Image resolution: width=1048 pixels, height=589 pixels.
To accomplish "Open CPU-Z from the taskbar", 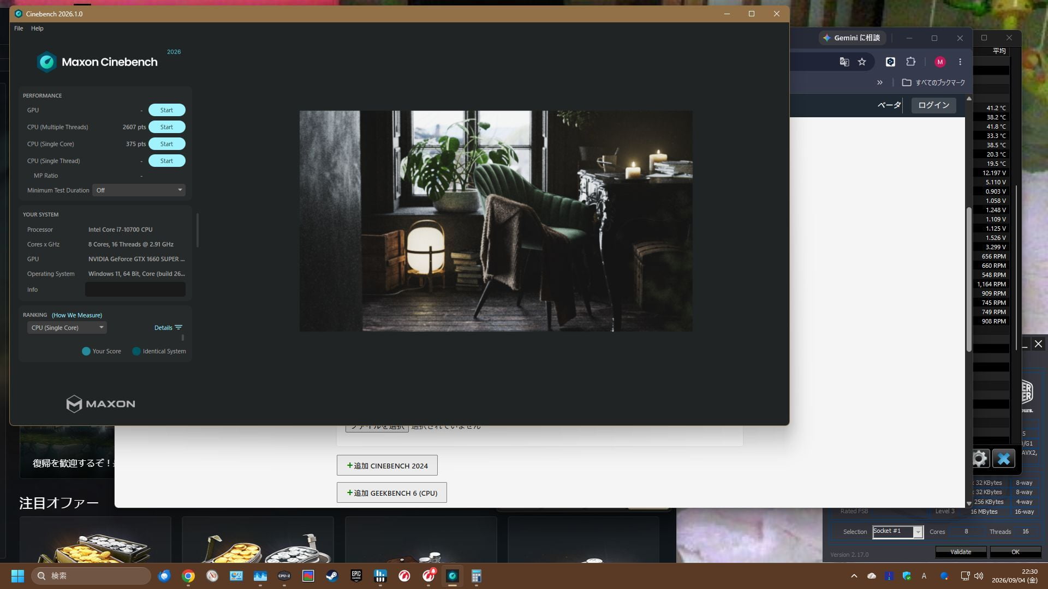I will [x=284, y=576].
